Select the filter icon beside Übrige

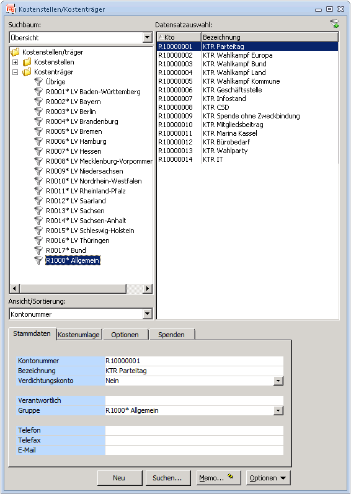(x=38, y=82)
